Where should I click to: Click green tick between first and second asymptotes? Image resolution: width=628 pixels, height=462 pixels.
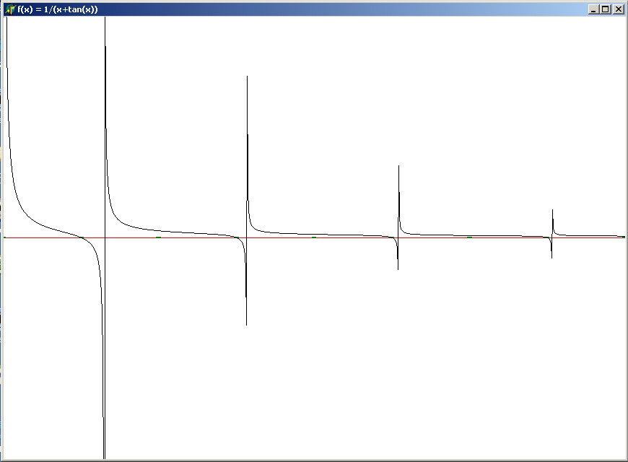tap(158, 237)
